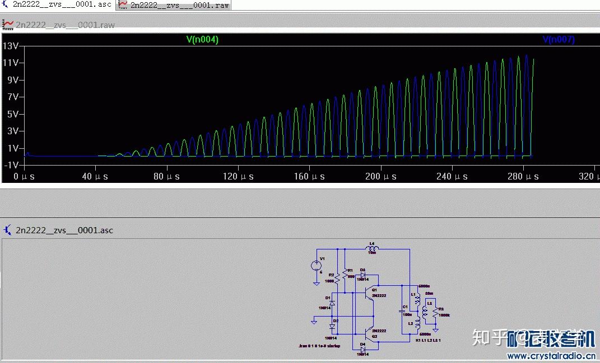
Task: Click the 100n value of capacitor C1
Action: [407, 314]
